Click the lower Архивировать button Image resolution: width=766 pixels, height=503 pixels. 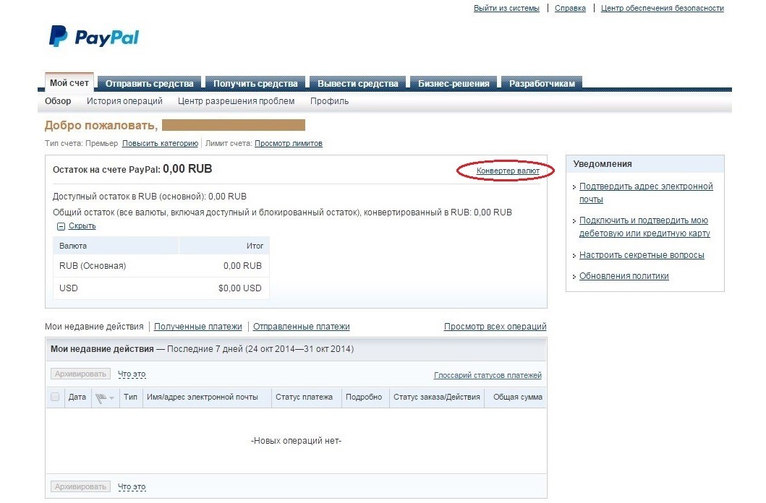[80, 486]
